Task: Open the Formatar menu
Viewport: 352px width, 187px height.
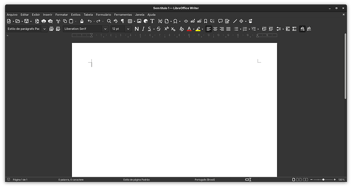Action: [x=62, y=15]
